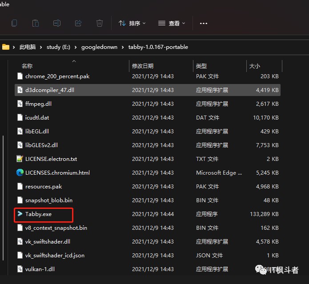Navigate to study (E:) breadcrumb

click(x=58, y=47)
